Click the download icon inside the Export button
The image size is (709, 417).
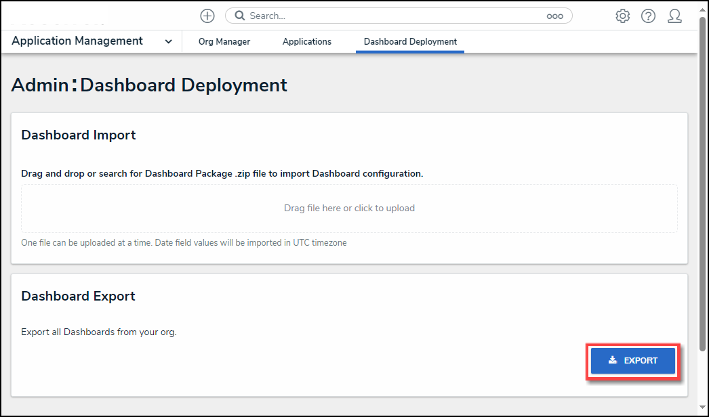click(x=612, y=360)
